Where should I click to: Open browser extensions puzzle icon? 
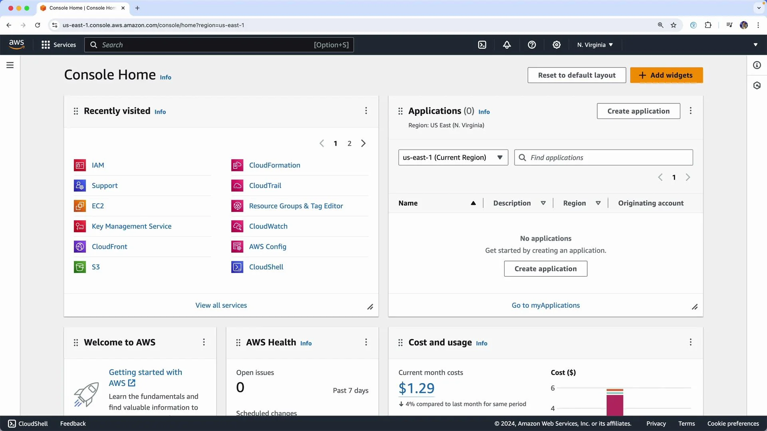[x=708, y=25]
